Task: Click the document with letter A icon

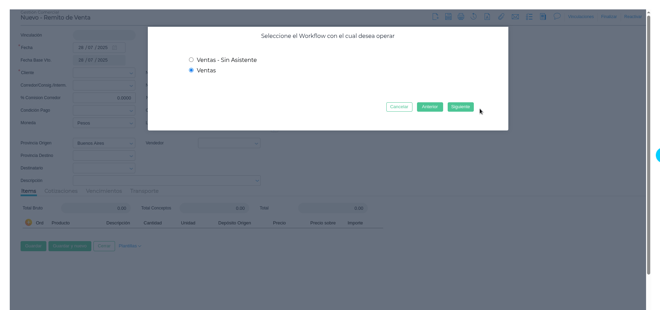Action: pos(487,17)
